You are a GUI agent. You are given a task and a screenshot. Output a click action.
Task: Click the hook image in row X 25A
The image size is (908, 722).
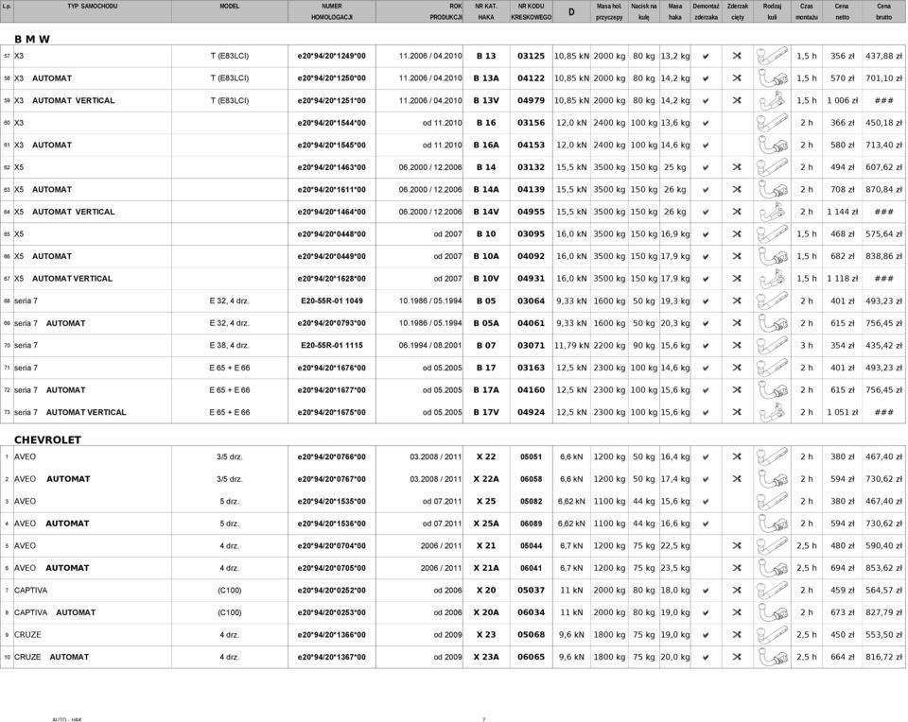pos(772,524)
